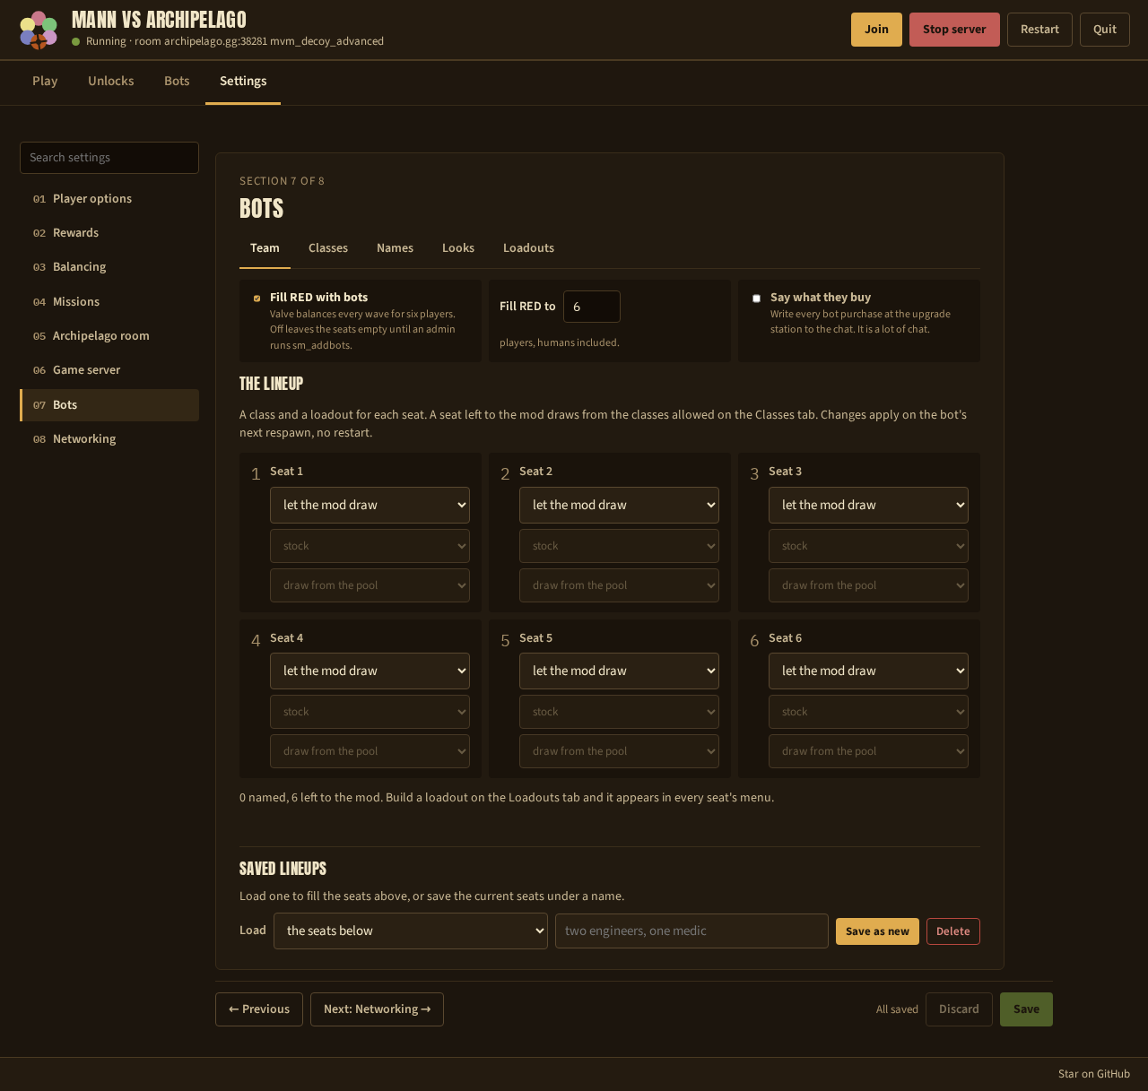Click the green Save button
The width and height of the screenshot is (1148, 1091).
[1026, 1009]
